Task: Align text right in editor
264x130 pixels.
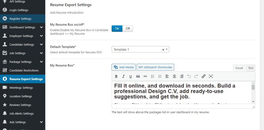Action: (x=182, y=76)
